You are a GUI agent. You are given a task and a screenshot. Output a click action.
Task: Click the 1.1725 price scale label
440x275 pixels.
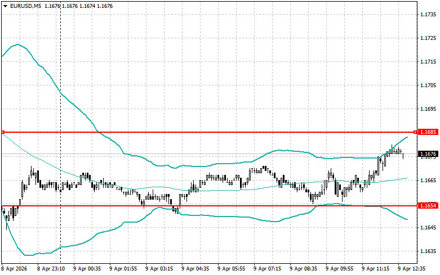point(428,38)
